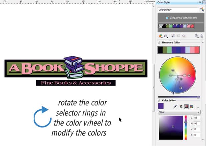
Task: Open the color palettes viewer icon
Action: [192, 107]
